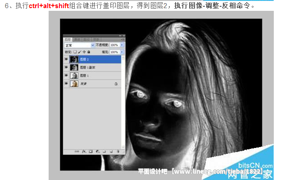Open the 正常 blend mode dropdown
Viewport: 281px width, 180px height.
(79, 45)
